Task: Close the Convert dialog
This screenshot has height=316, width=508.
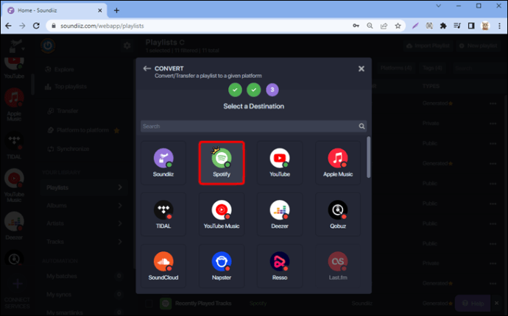Action: click(361, 68)
